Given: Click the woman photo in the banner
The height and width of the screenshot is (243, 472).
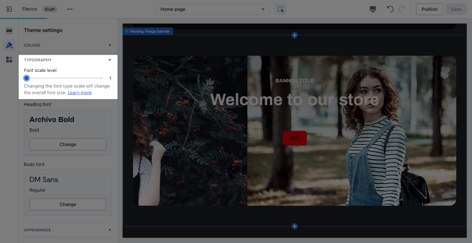Looking at the screenshot, I should pos(352,131).
